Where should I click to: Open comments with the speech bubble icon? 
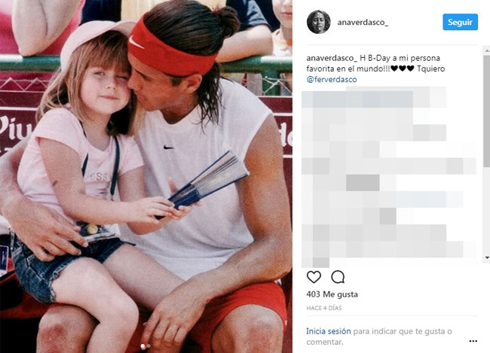pyautogui.click(x=338, y=277)
